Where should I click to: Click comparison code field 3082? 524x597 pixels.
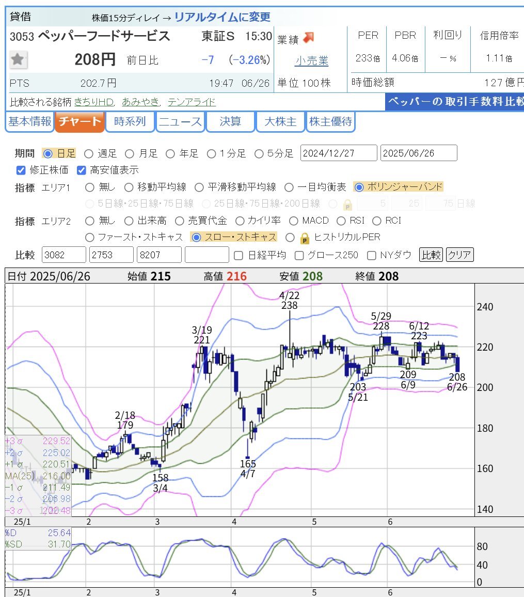[63, 255]
